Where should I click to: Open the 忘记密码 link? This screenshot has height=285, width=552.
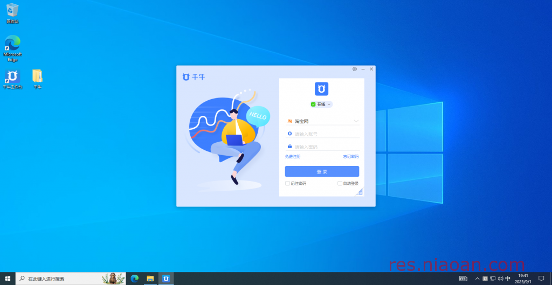point(351,157)
